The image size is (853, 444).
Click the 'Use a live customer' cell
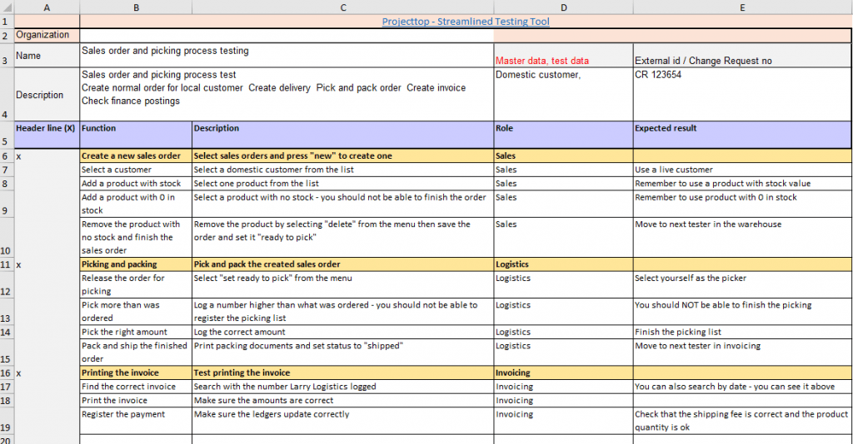coord(742,170)
